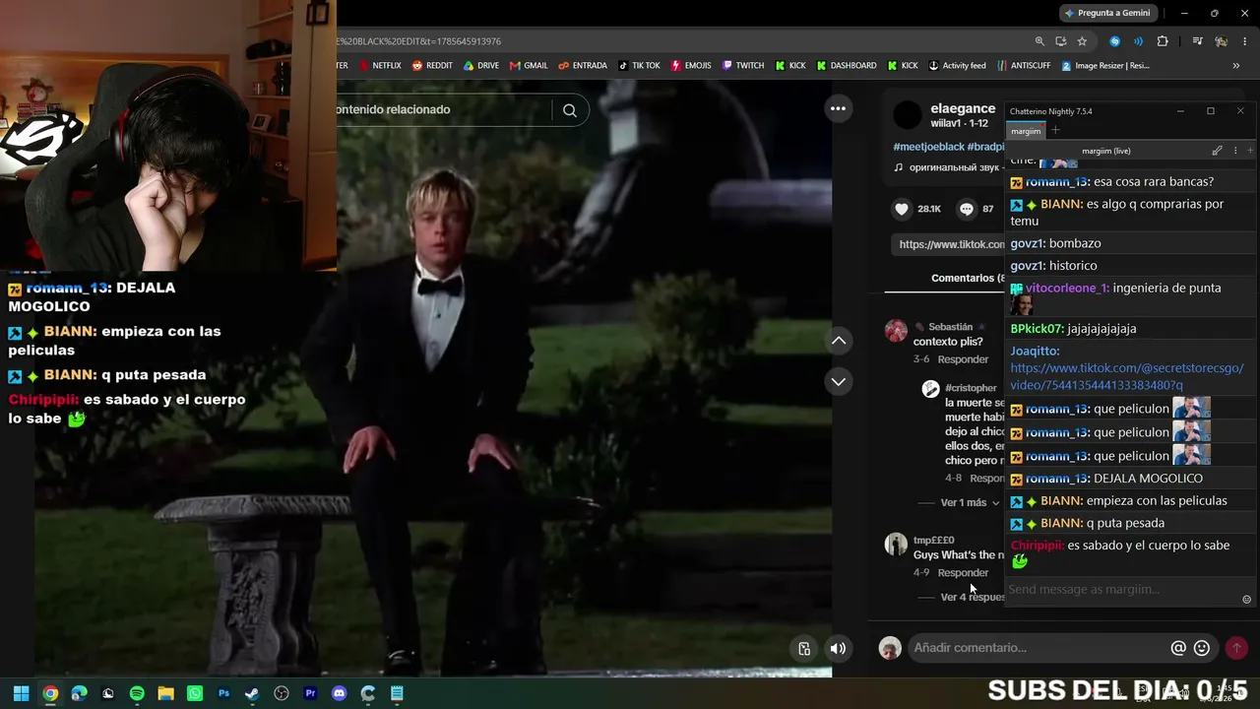
Task: Click Sebastián's comment avatar
Action: click(896, 331)
